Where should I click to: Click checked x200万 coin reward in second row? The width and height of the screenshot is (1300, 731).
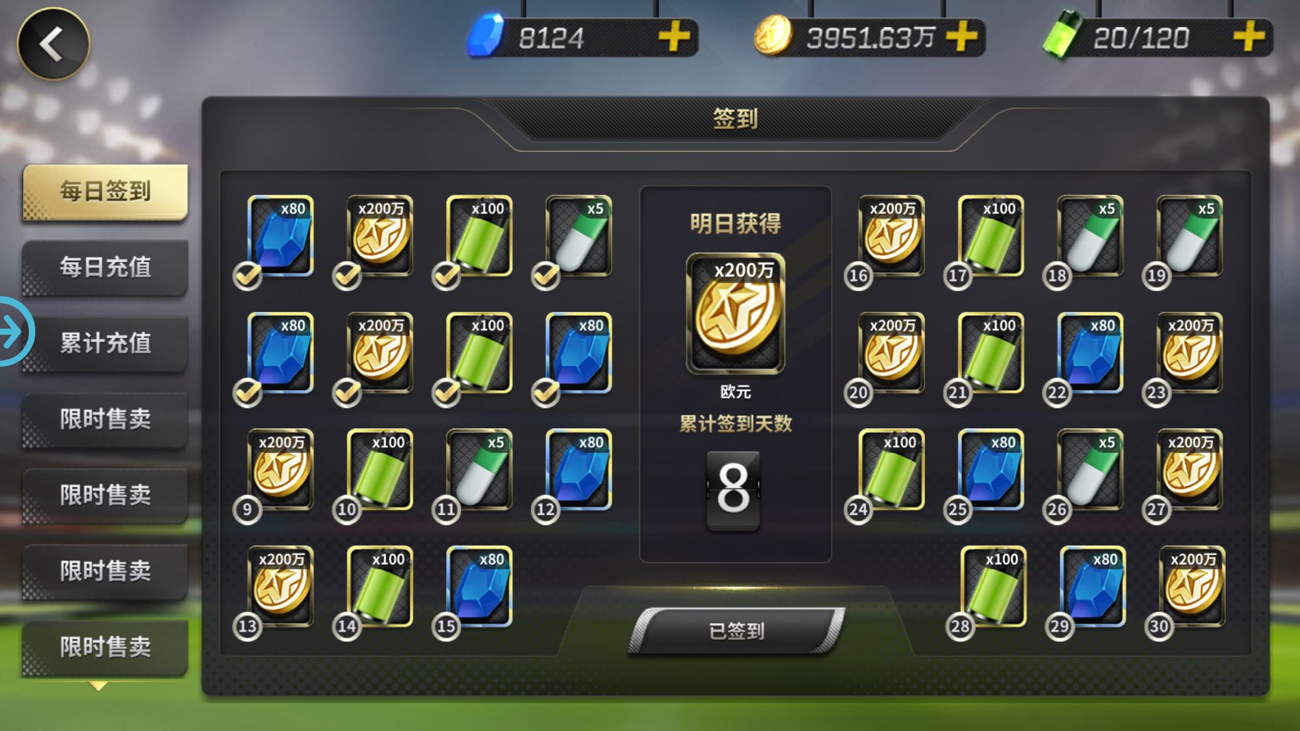pos(380,352)
